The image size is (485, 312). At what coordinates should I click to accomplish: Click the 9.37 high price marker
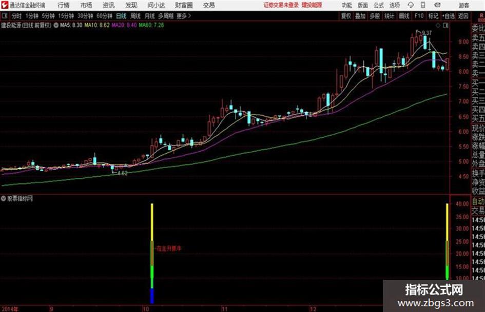click(426, 33)
